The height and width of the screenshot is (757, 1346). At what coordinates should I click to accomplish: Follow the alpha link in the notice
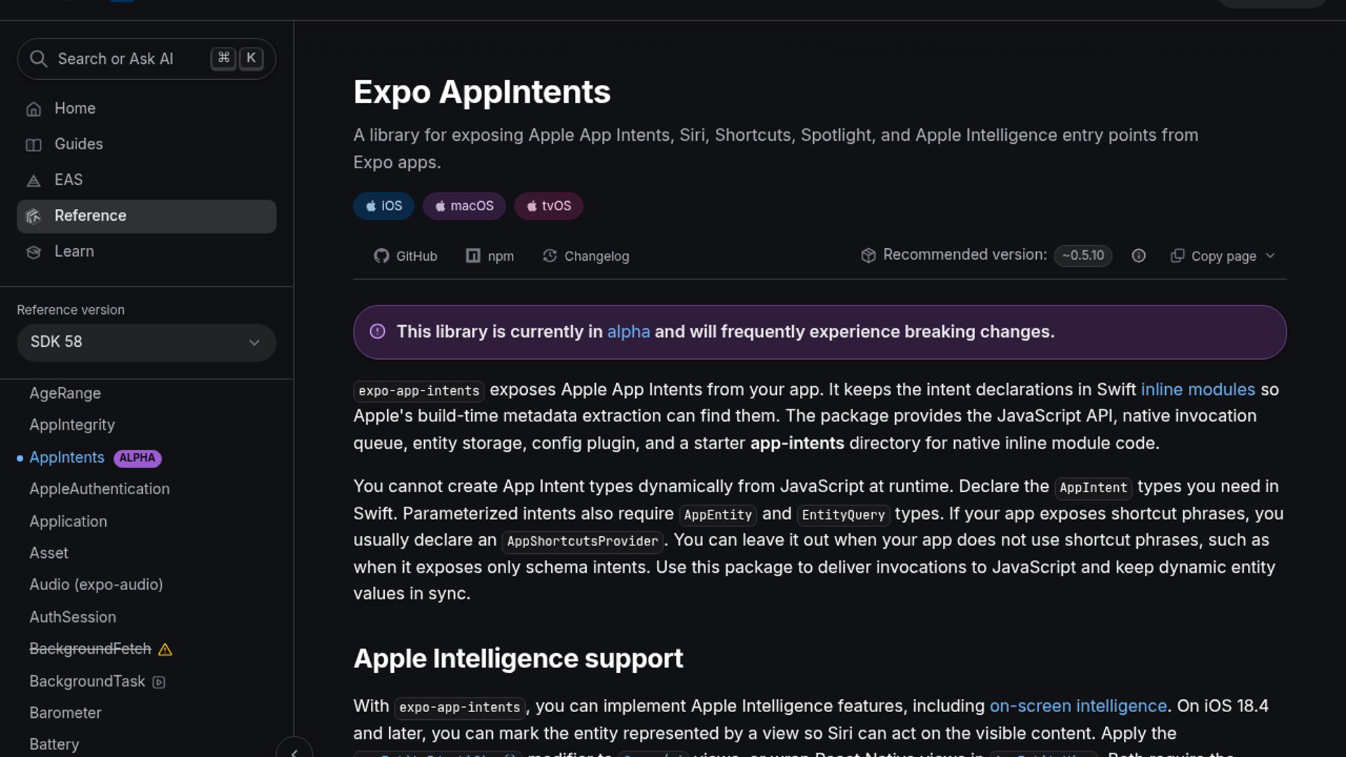628,332
